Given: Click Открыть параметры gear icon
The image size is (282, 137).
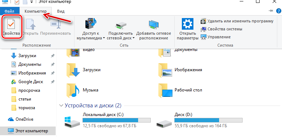Looking at the screenshot, I should click(x=187, y=24).
